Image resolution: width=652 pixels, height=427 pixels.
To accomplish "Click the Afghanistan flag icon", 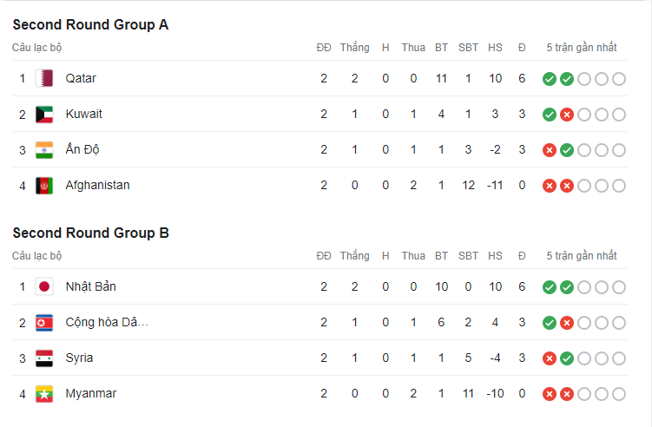I will (44, 186).
